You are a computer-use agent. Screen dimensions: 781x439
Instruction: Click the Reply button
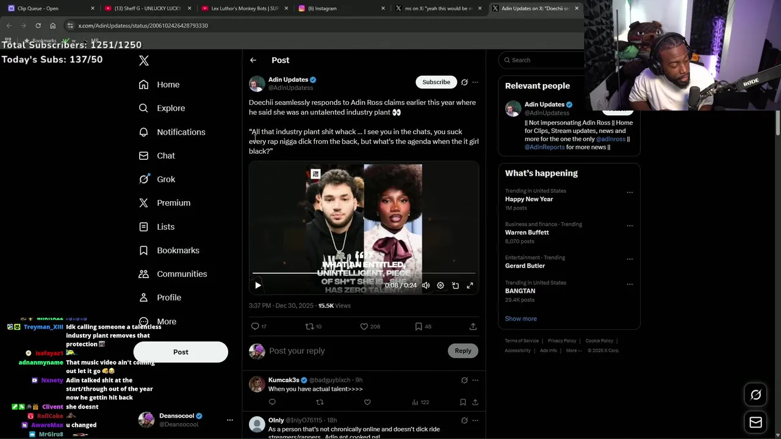pos(463,351)
